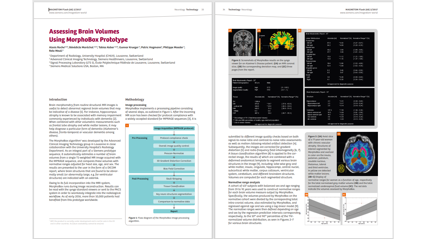Select the 'Department of Radiology, University Hospital (CHUV)' affiliation

point(96,56)
